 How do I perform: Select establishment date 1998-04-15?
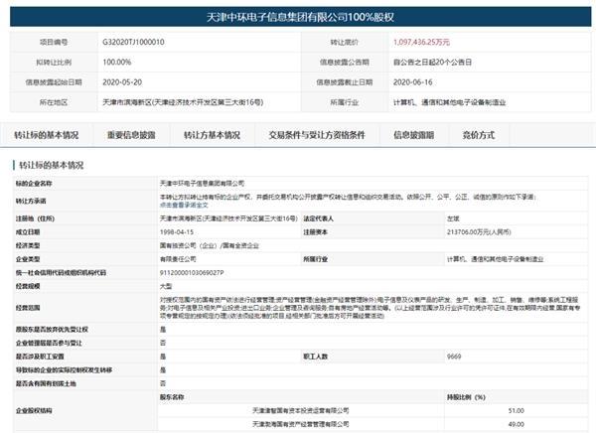[177, 232]
